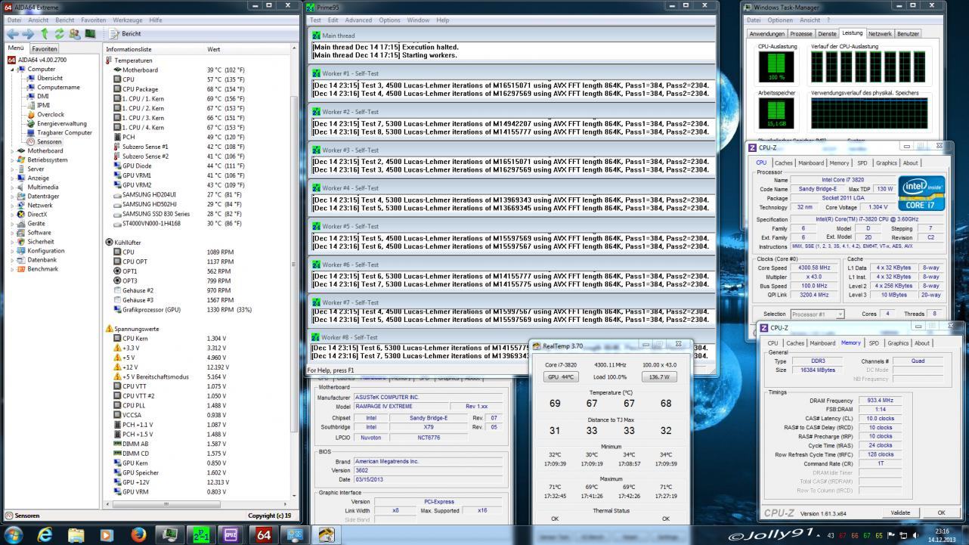This screenshot has height=545, width=969.
Task: Click the Menü tab in AIDA64 sidebar
Action: pyautogui.click(x=16, y=48)
